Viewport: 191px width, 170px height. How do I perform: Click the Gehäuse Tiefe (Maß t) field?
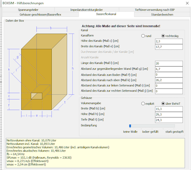click(169, 120)
